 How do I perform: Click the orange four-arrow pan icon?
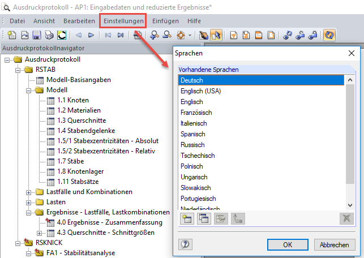(x=181, y=35)
